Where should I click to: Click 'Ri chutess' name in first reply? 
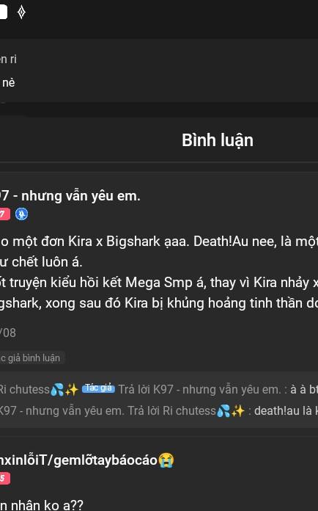coord(25,389)
